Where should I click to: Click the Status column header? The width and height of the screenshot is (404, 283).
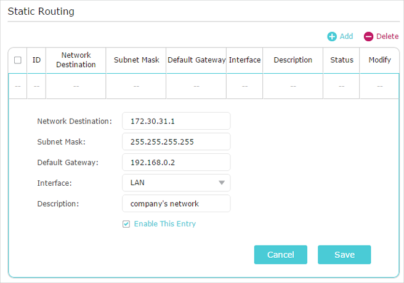pos(341,60)
